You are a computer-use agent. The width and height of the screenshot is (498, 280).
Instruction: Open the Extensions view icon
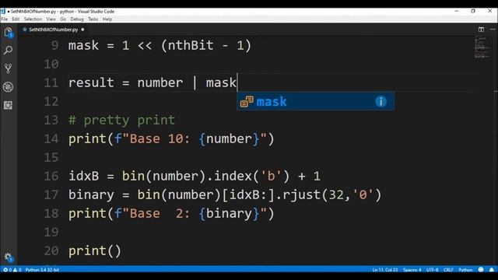point(9,105)
